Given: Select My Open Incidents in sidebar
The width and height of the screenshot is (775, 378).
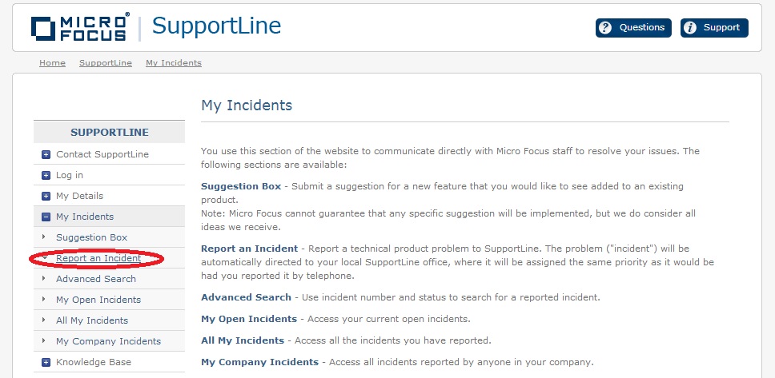Looking at the screenshot, I should click(98, 300).
